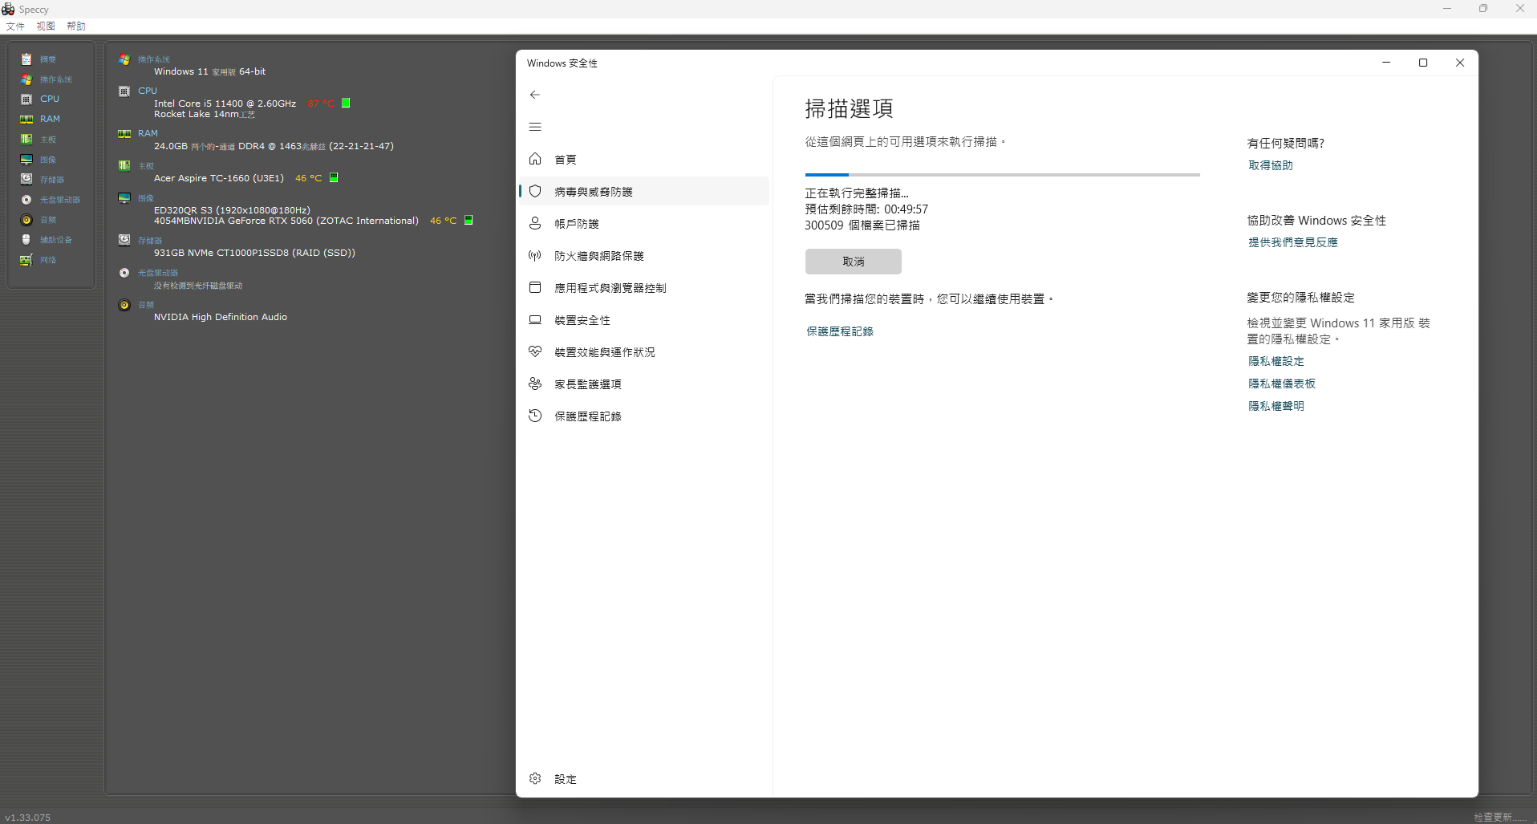The height and width of the screenshot is (824, 1537).
Task: Open the 视图 menu in Speccy
Action: click(x=46, y=26)
